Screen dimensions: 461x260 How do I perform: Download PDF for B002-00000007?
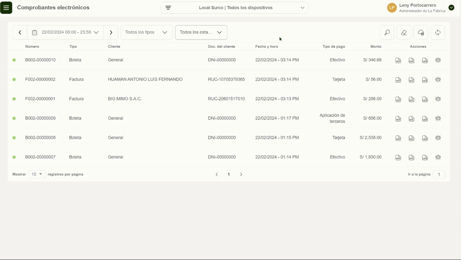click(x=398, y=158)
